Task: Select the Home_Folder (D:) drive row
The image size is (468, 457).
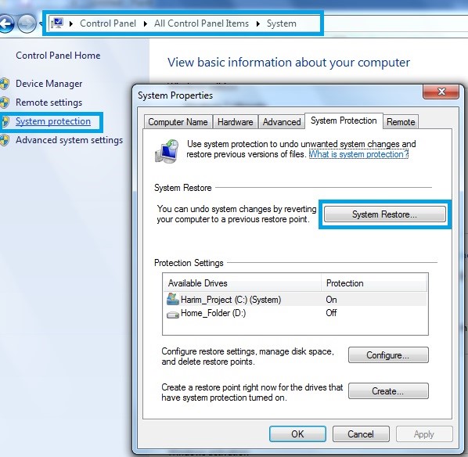Action: tap(295, 313)
